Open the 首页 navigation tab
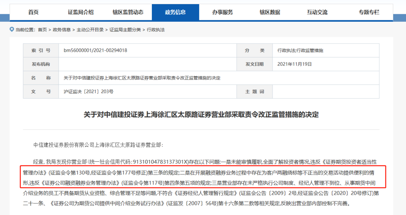 pyautogui.click(x=33, y=12)
